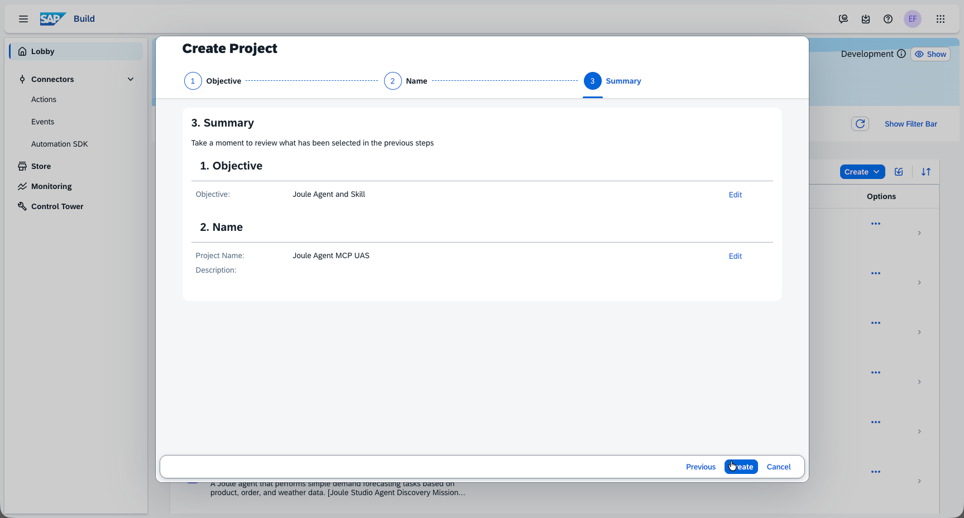
Task: Refresh the project list in the lobby
Action: point(860,124)
